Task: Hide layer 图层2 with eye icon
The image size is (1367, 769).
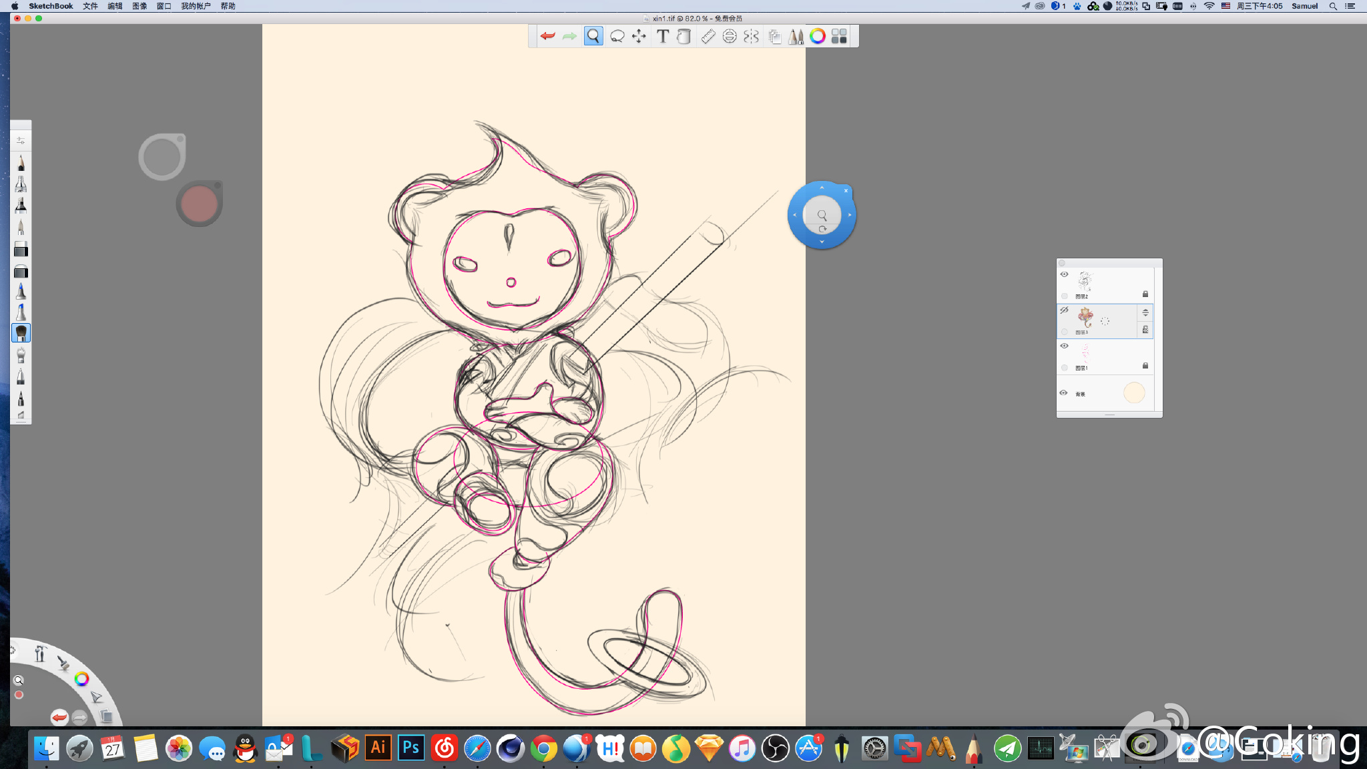Action: pos(1064,274)
